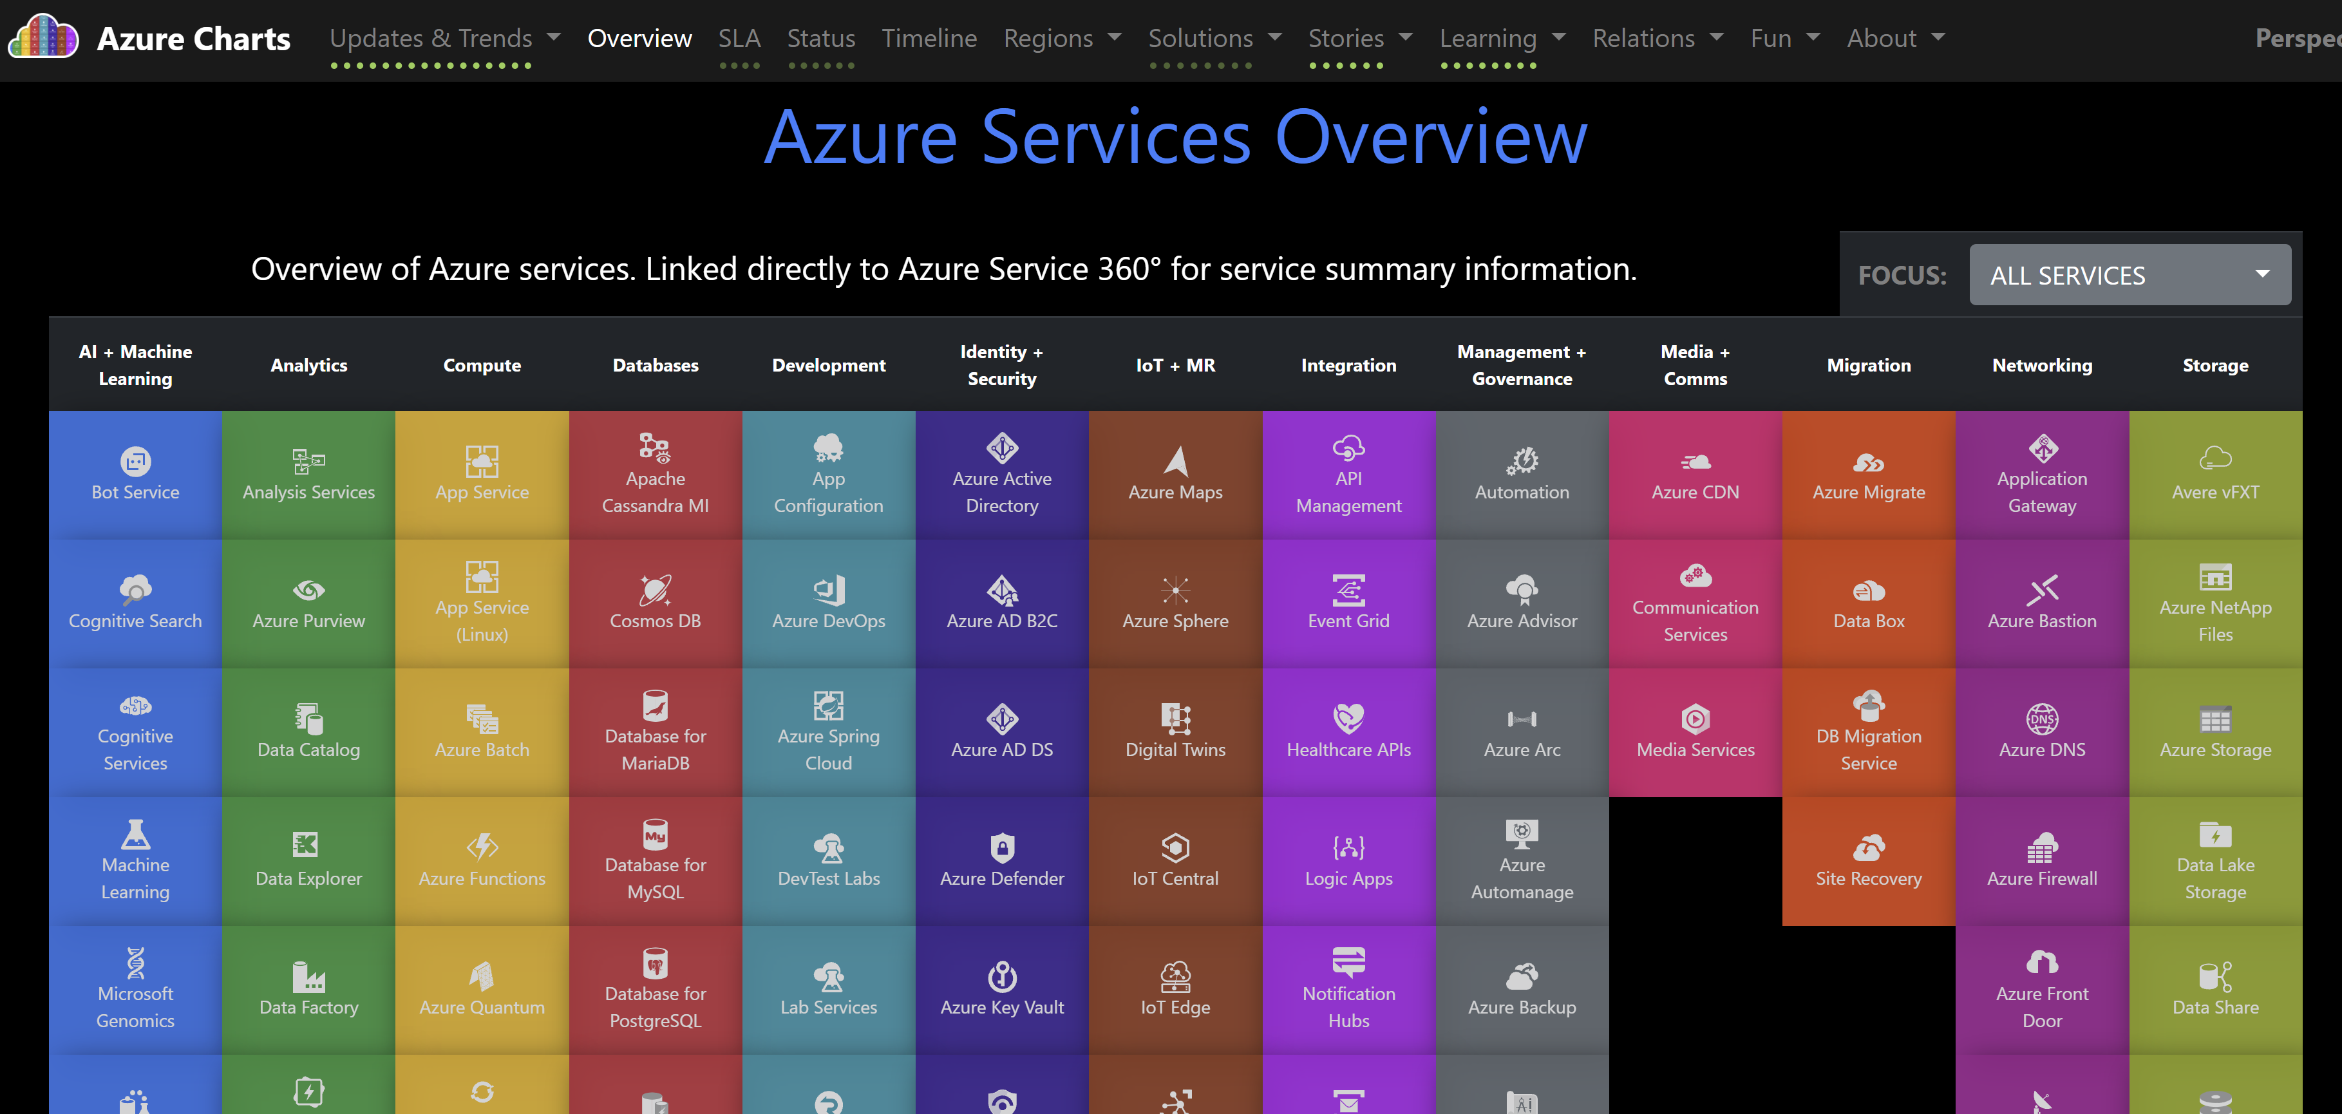This screenshot has width=2342, height=1114.
Task: Open Azure Active Directory service
Action: tap(1001, 473)
